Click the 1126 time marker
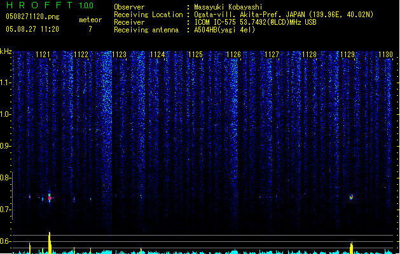400x254 pixels. tap(233, 55)
